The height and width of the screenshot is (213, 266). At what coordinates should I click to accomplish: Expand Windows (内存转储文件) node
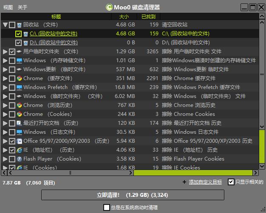(x=5, y=60)
